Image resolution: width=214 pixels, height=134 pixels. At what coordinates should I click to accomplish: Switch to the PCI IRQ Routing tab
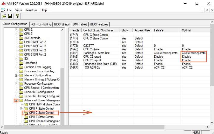point(41,24)
